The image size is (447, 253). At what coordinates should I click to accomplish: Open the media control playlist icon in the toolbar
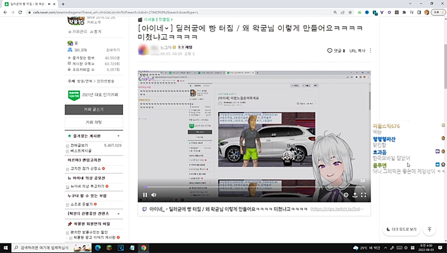[412, 12]
